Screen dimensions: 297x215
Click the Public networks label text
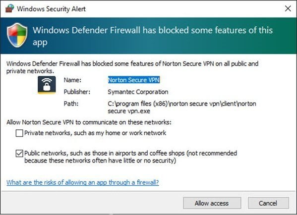(x=131, y=157)
